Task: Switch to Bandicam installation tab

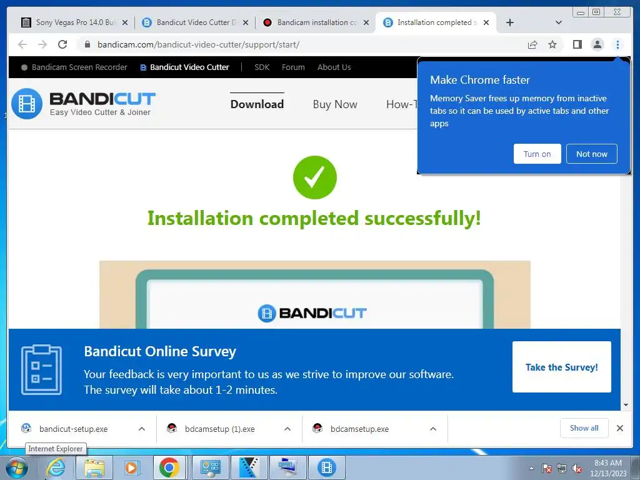Action: click(x=311, y=22)
